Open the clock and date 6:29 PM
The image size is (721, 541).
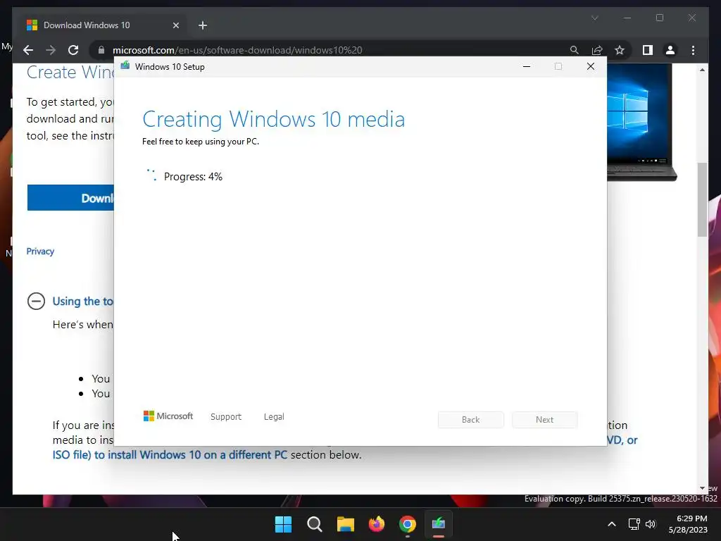[688, 524]
